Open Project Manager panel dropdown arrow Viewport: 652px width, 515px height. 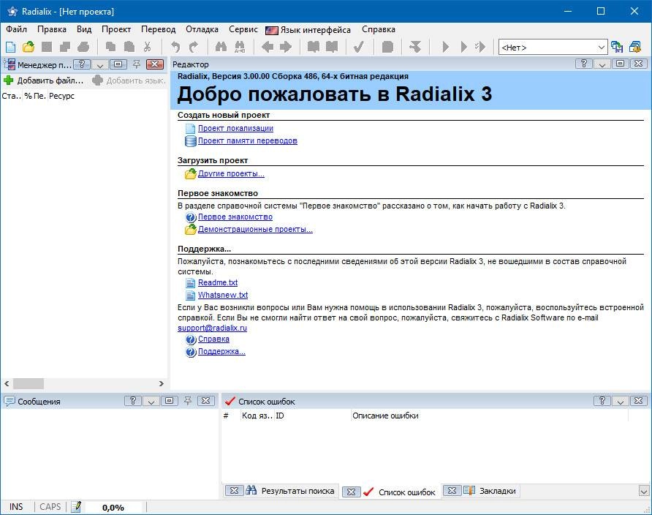tap(100, 64)
